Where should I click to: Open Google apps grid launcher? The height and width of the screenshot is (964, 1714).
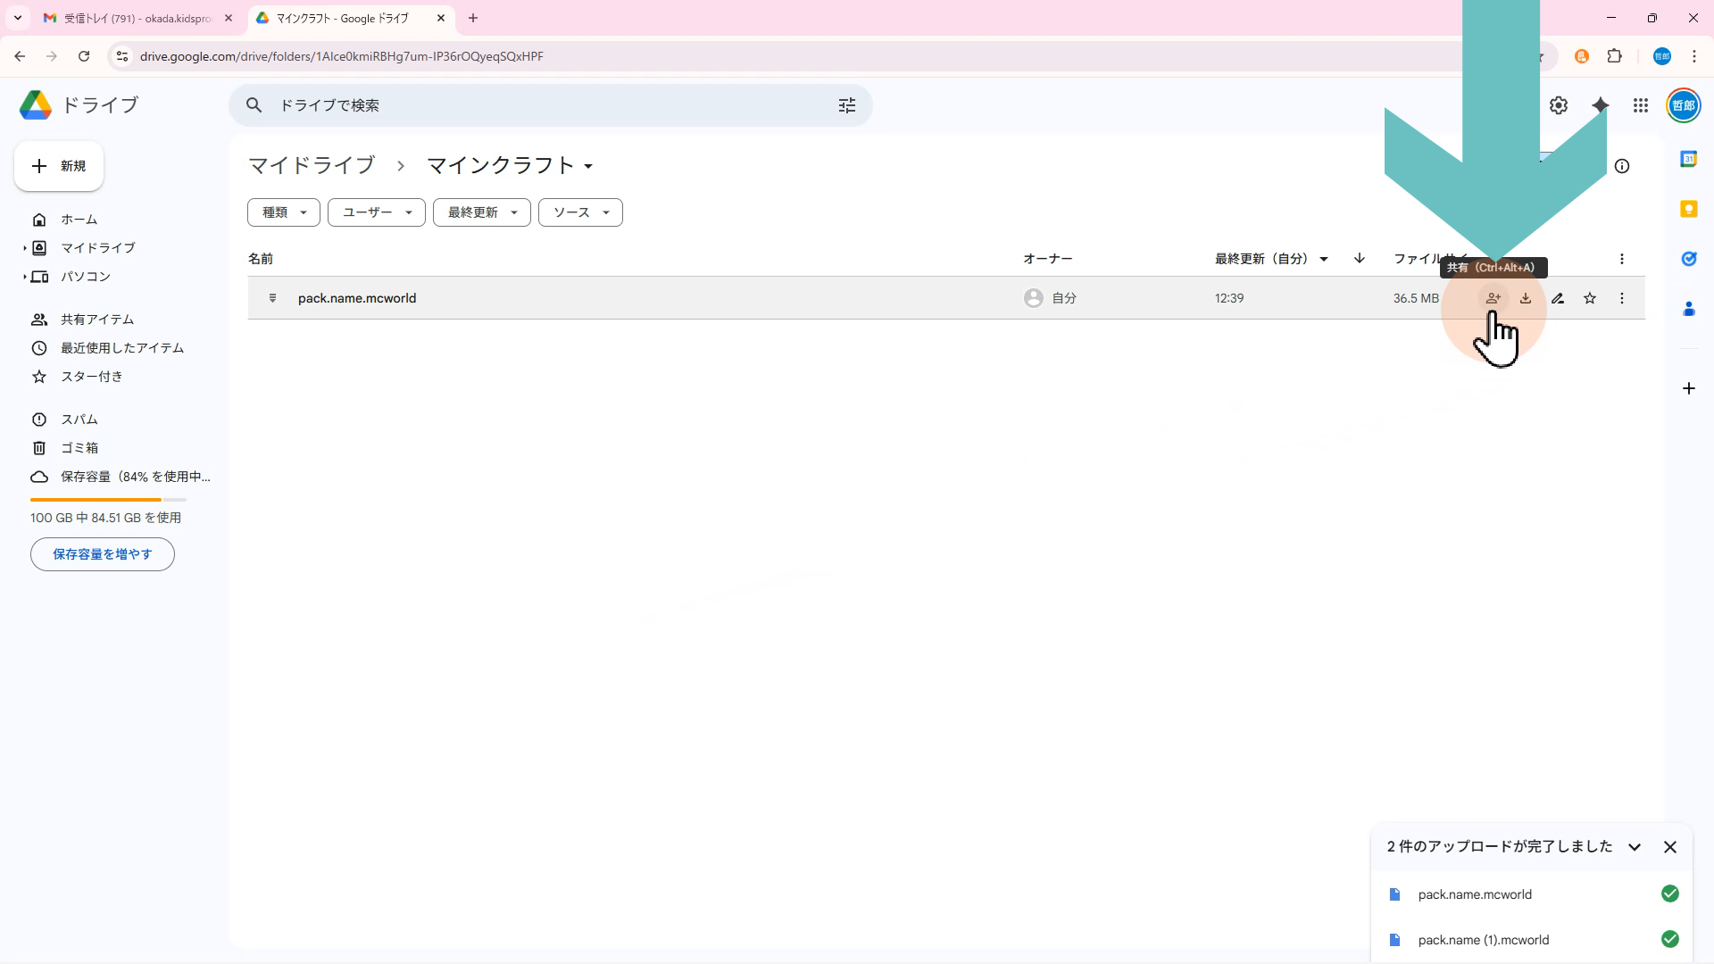point(1641,105)
